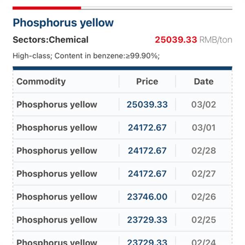Click the 23746.00 price value
The width and height of the screenshot is (245, 245).
[x=147, y=197]
